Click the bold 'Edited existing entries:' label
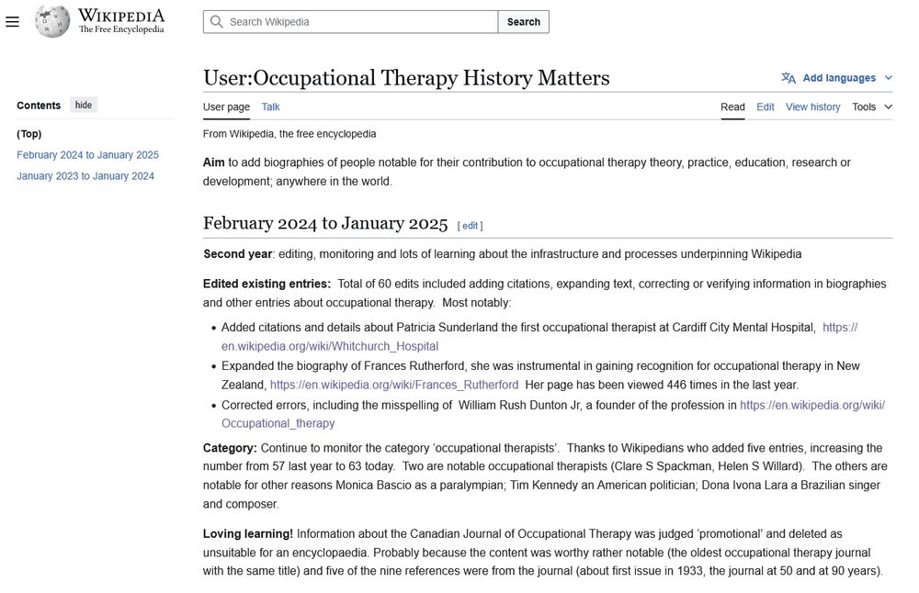The width and height of the screenshot is (919, 593). (267, 284)
